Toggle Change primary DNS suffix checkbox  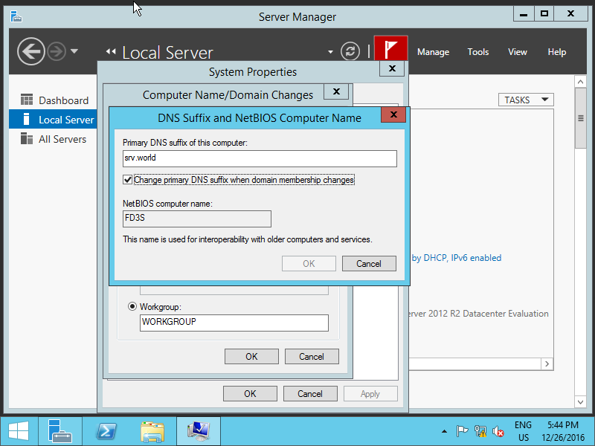tap(128, 180)
